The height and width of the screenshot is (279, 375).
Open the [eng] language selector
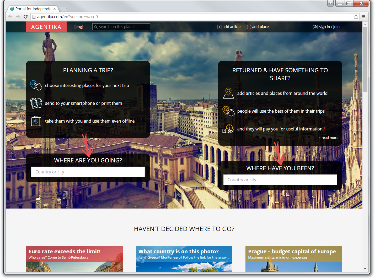click(x=79, y=27)
